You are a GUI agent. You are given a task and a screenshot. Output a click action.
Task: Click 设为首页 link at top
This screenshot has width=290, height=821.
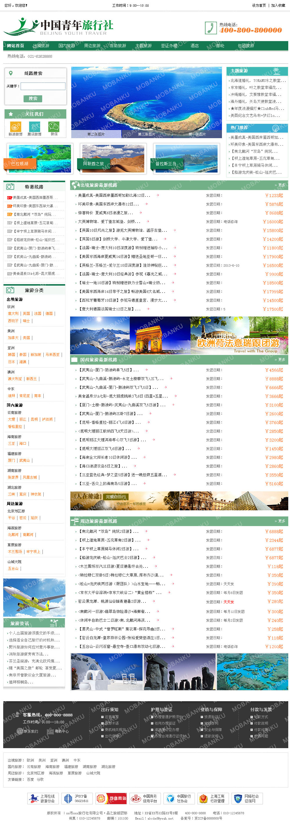coord(259,6)
